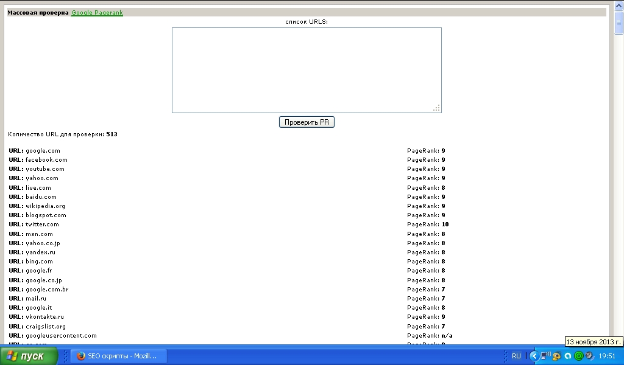The width and height of the screenshot is (624, 365).
Task: Click the 19:51 clock
Action: point(607,356)
